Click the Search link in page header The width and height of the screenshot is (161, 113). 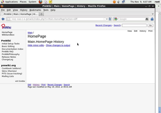pos(117,25)
